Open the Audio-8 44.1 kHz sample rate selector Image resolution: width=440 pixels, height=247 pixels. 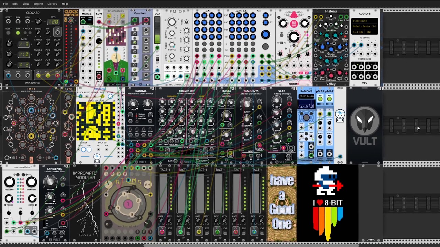coord(359,32)
